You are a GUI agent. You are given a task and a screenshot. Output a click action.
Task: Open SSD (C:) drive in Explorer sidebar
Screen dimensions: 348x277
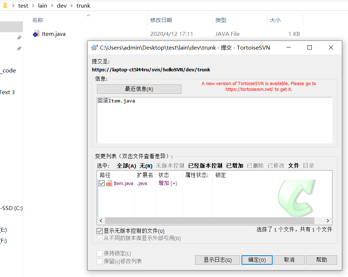(12, 208)
